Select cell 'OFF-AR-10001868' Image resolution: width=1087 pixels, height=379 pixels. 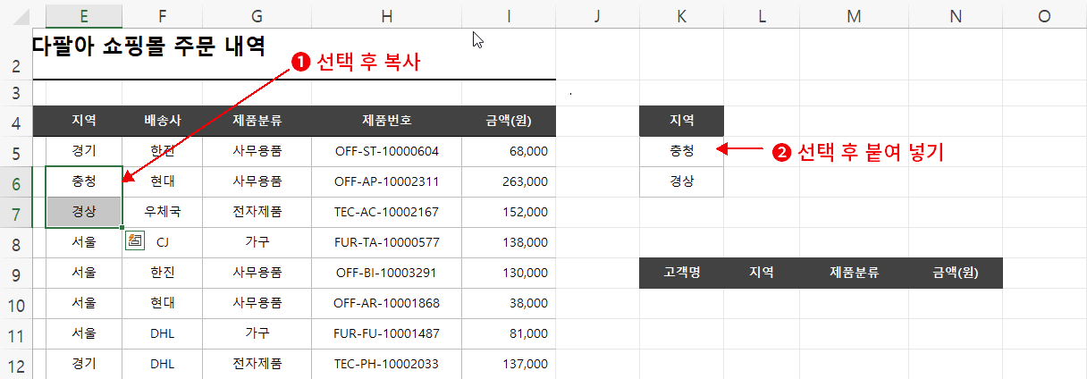386,303
